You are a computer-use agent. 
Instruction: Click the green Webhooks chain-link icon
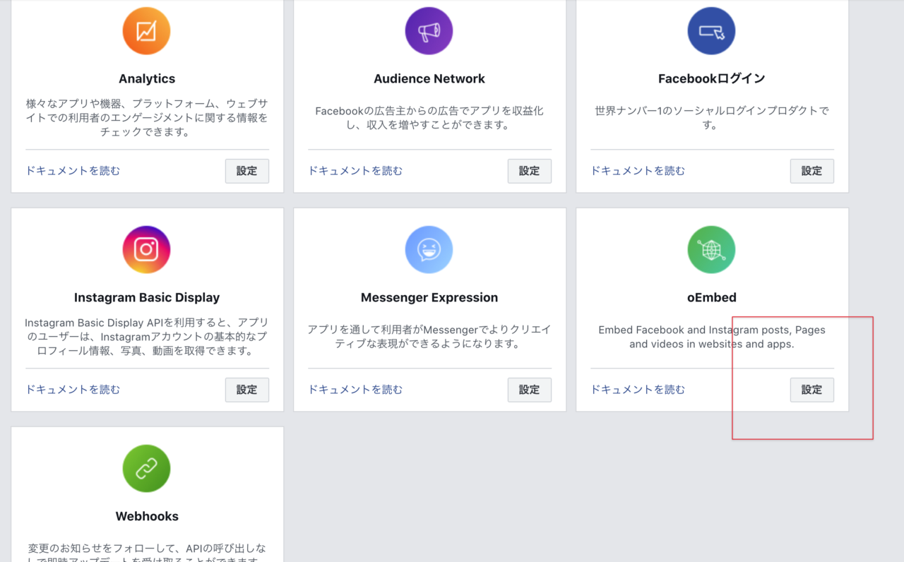(147, 469)
